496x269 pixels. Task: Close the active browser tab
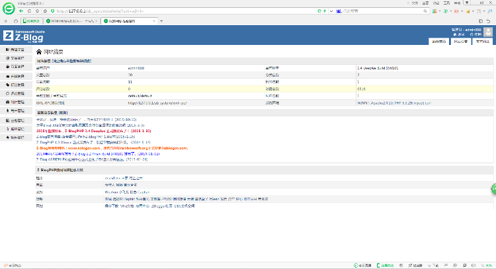[x=154, y=21]
